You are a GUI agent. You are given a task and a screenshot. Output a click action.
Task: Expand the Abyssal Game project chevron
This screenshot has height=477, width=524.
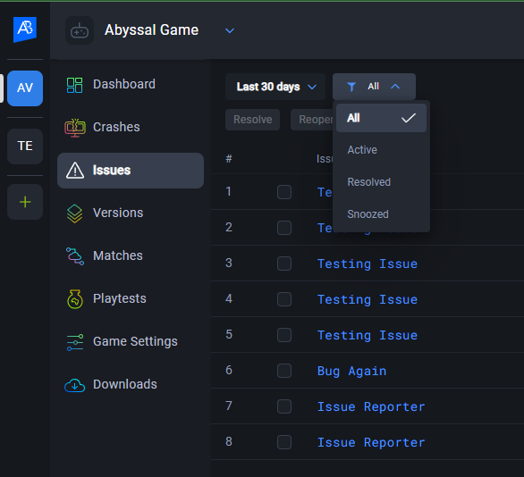pyautogui.click(x=230, y=30)
